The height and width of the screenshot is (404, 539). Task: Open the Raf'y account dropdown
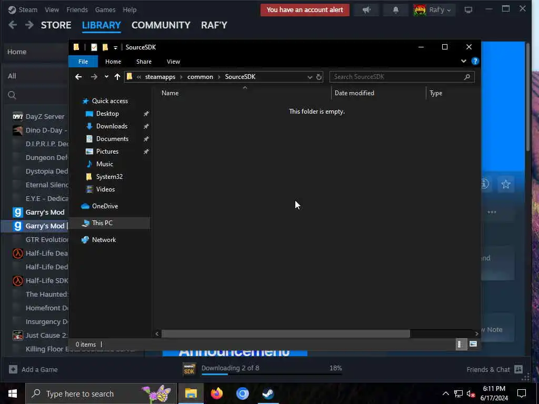point(434,10)
